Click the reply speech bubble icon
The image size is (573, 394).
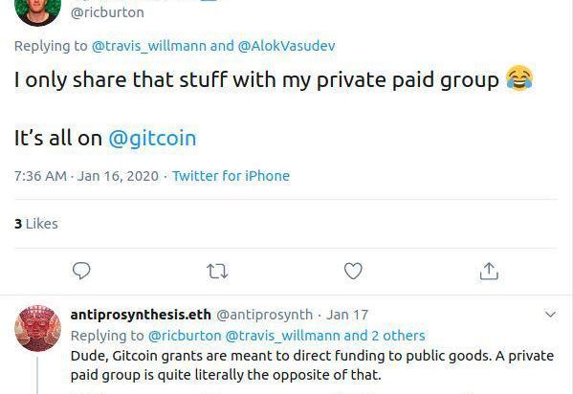tap(81, 271)
